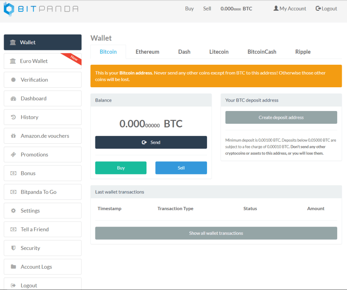Screen dimensions: 347x290
Task: Click the user icon beside My Account
Action: point(276,9)
